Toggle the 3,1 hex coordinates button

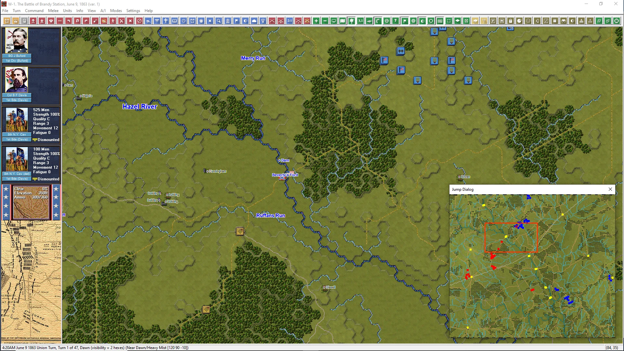pos(360,21)
